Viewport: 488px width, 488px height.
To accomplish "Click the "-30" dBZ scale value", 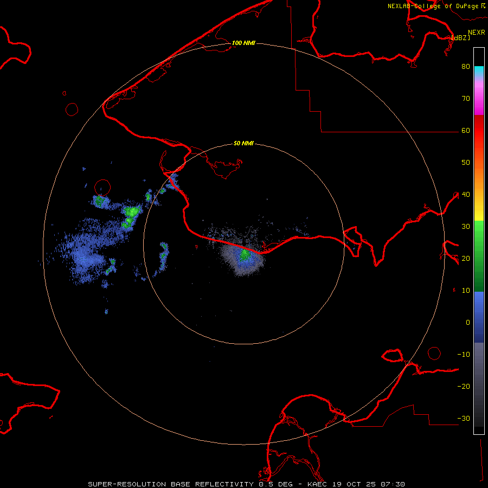I will 464,419.
